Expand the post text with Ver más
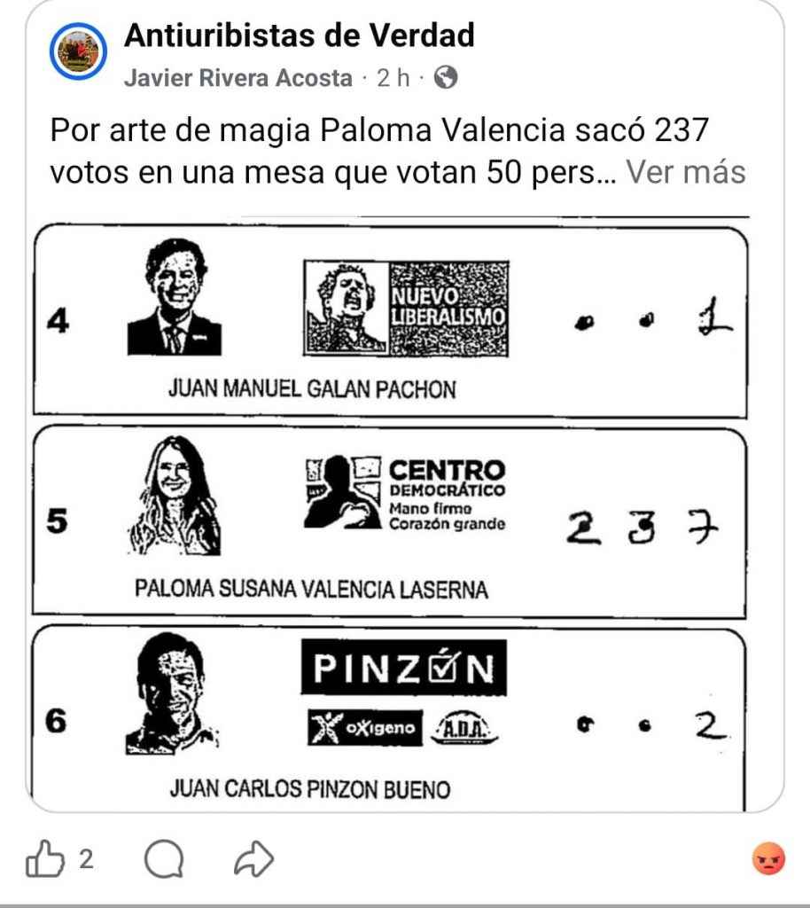The image size is (810, 908). click(686, 172)
